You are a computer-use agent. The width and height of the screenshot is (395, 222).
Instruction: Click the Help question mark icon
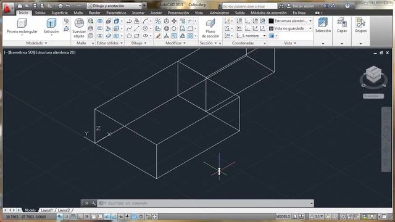point(347,6)
